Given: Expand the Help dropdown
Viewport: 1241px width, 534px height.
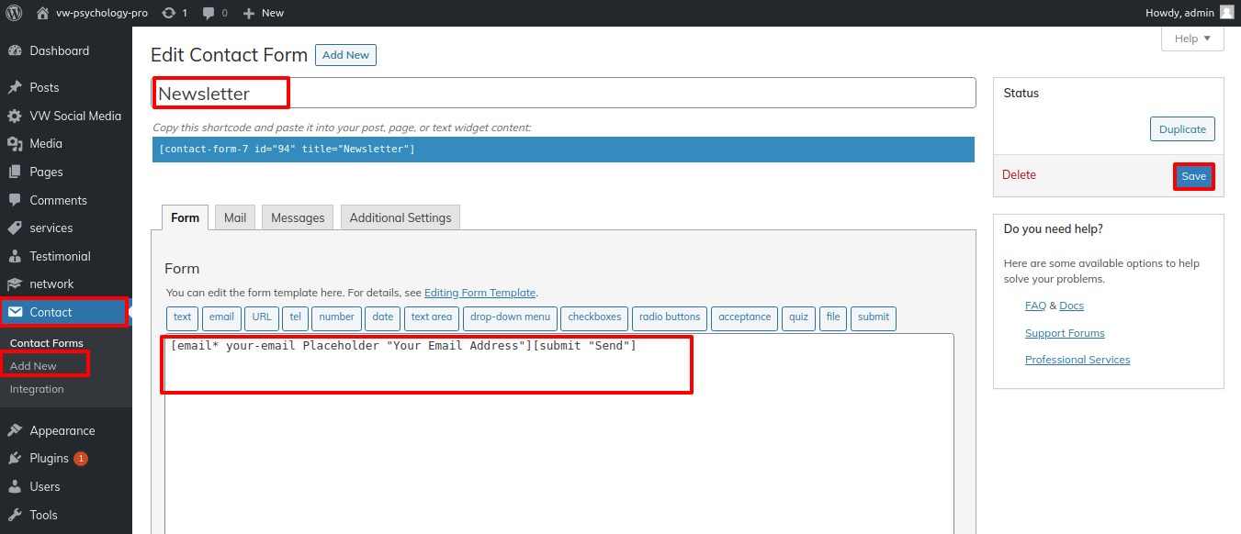Looking at the screenshot, I should (x=1192, y=39).
